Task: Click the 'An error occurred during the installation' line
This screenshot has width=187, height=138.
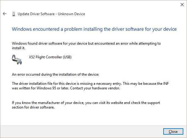Action: click(x=55, y=74)
